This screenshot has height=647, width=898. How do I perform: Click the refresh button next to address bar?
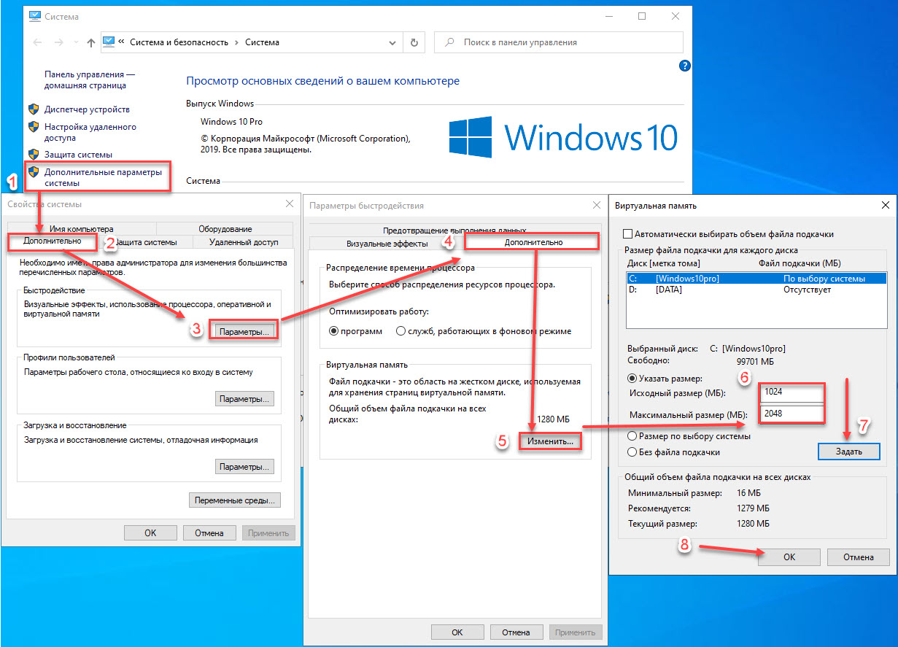(415, 42)
